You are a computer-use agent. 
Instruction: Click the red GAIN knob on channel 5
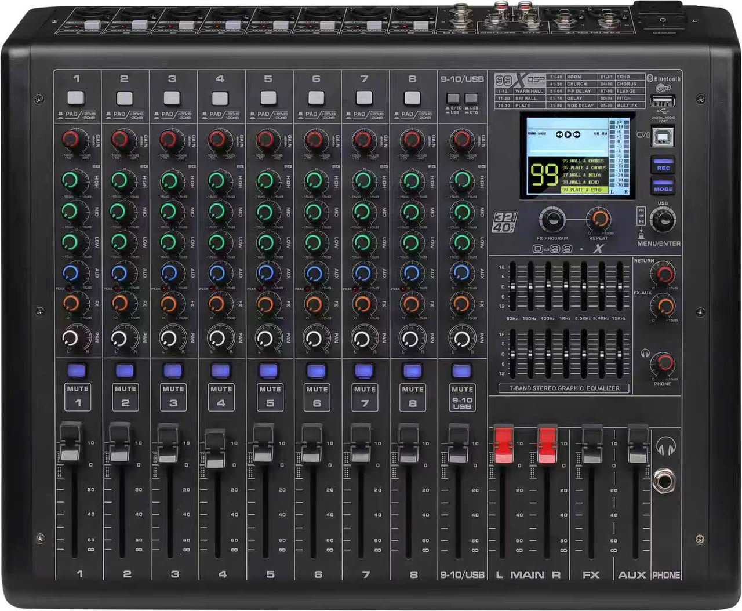coord(265,140)
